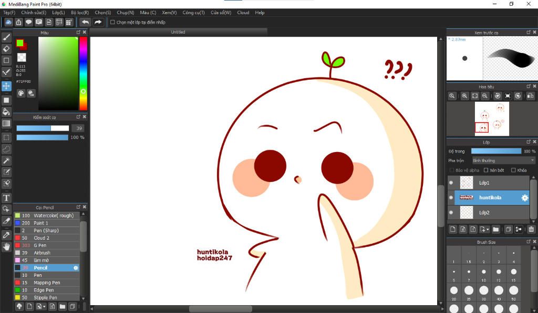Select the Bucket fill tool
The width and height of the screenshot is (538, 313).
point(6,112)
